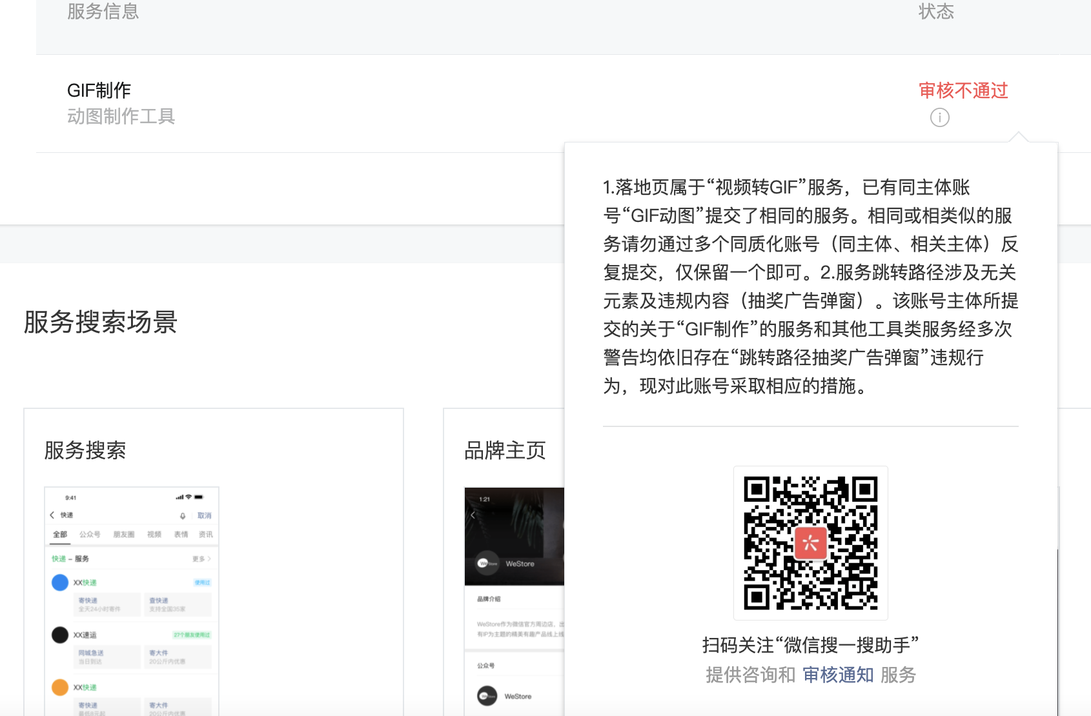The height and width of the screenshot is (716, 1091).
Task: Click the info icon under 审核不通过
Action: pyautogui.click(x=939, y=117)
